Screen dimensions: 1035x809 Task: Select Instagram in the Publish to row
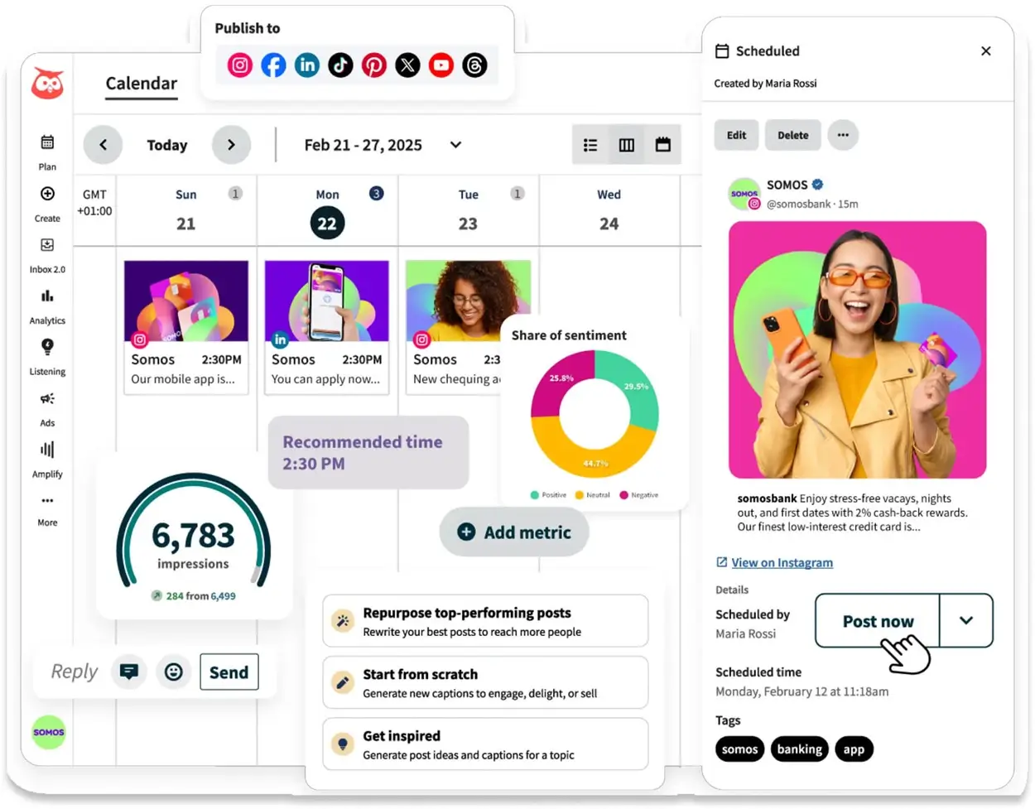tap(239, 65)
